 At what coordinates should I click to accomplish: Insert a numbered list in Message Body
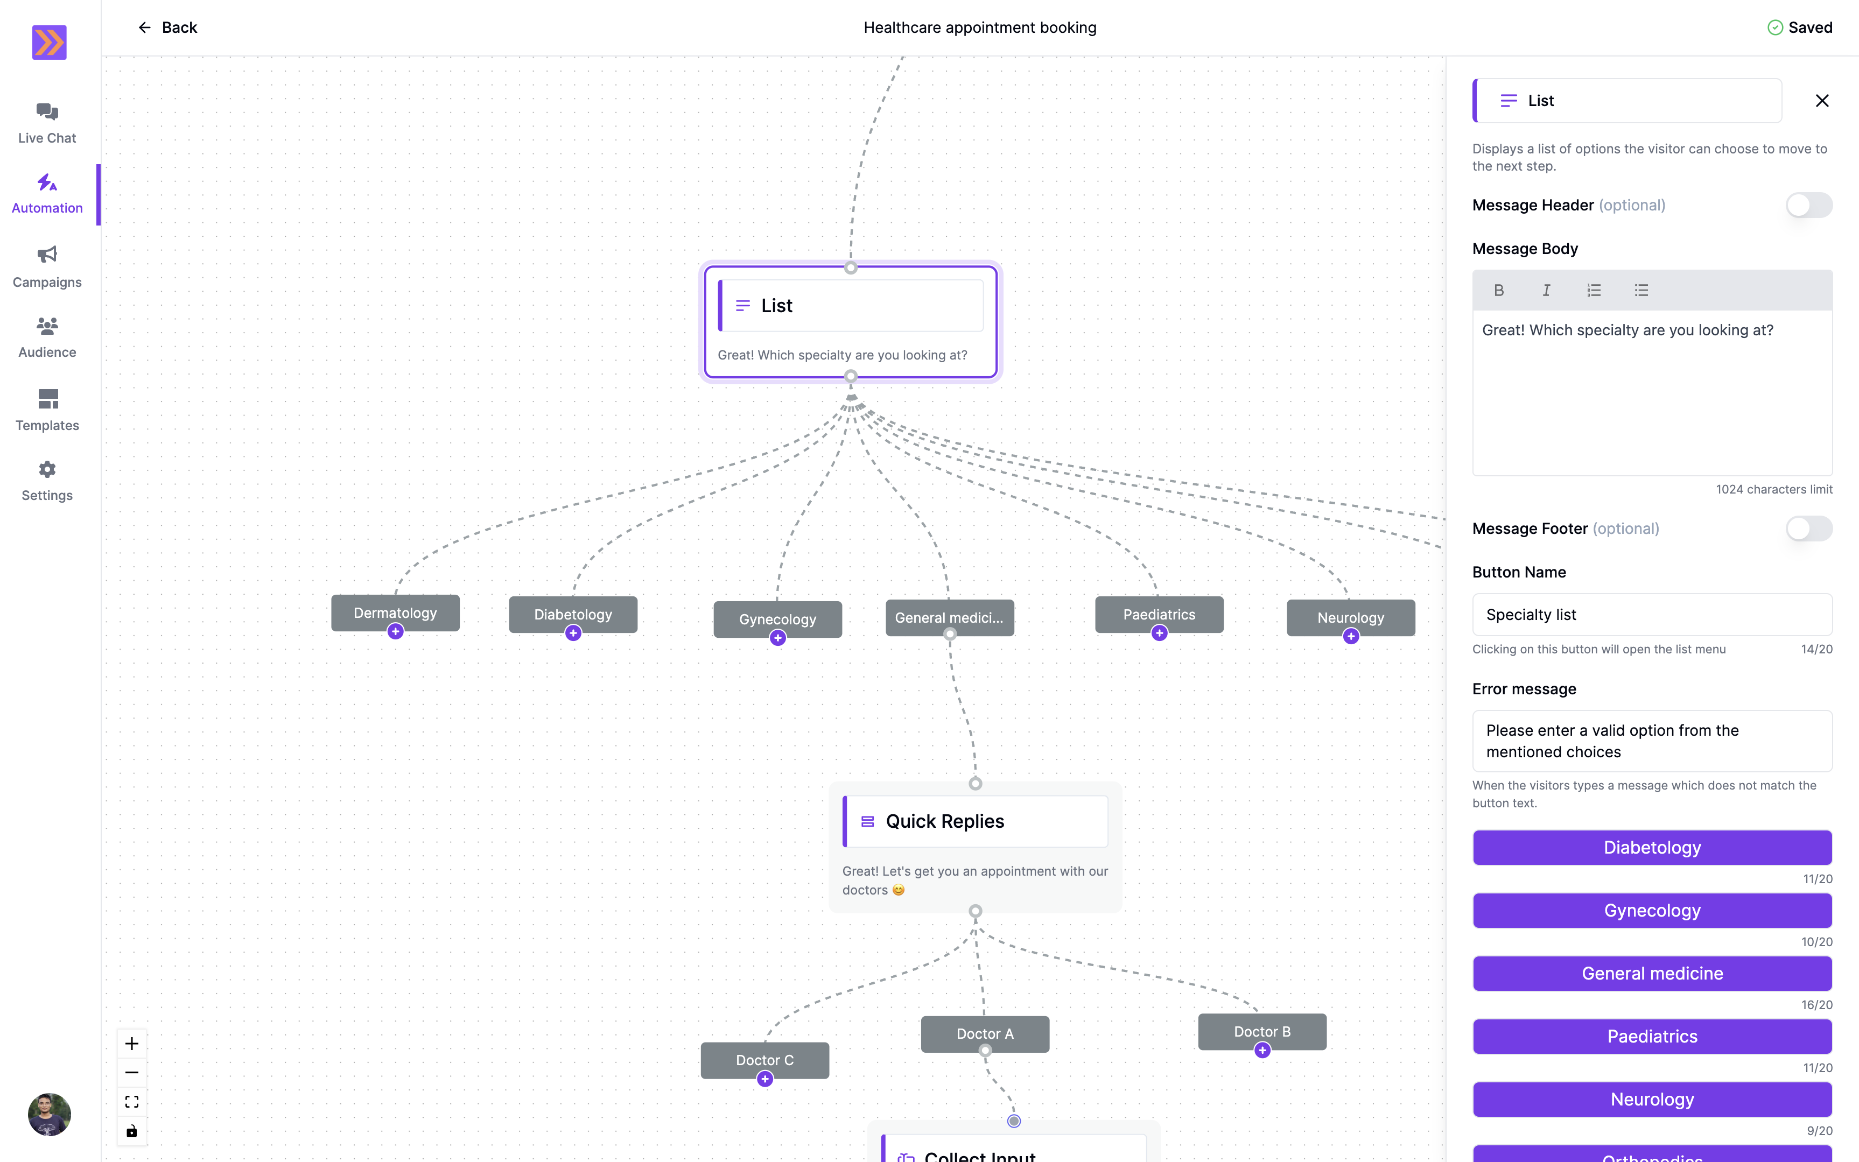[x=1593, y=290]
